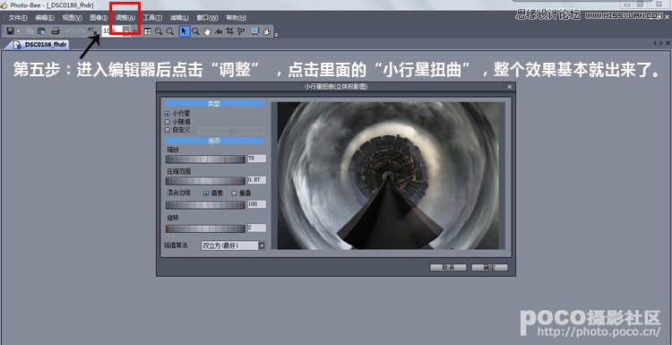Click the fit-to-window icon after zoom box

tap(148, 30)
